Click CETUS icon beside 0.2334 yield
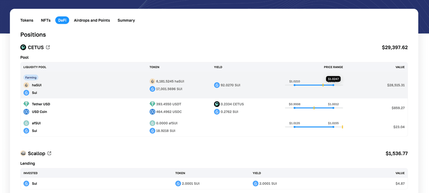The image size is (429, 193). [217, 104]
